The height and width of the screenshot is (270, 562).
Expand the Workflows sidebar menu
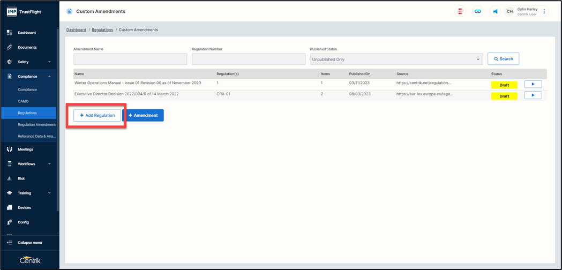(x=49, y=164)
